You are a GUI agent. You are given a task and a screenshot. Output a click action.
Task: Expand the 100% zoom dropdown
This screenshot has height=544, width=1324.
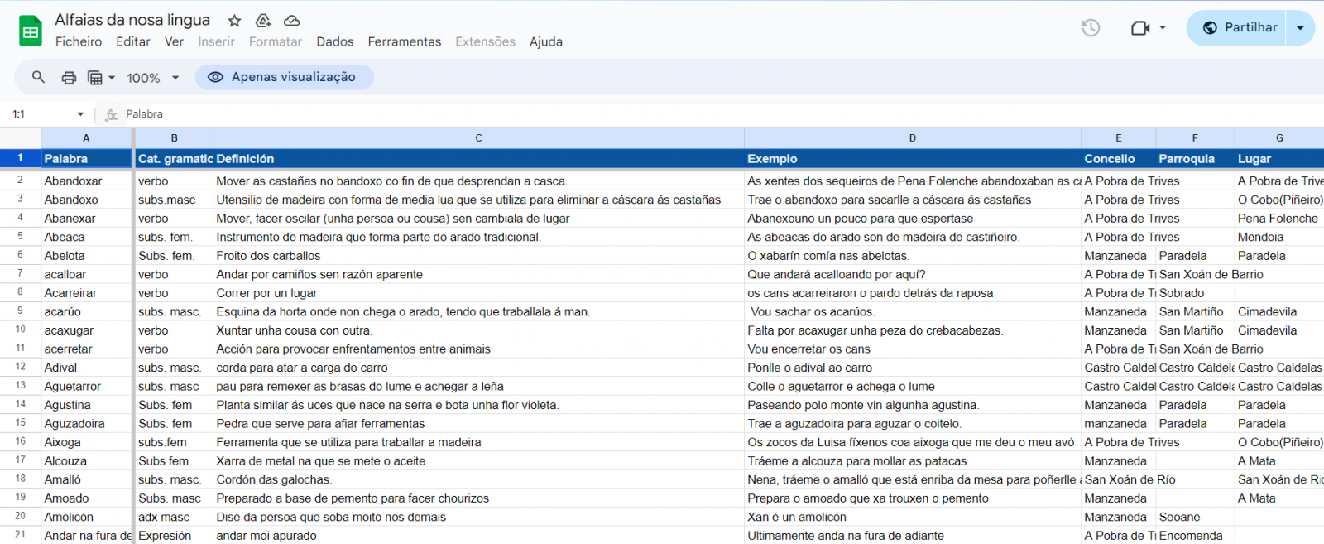click(x=153, y=78)
